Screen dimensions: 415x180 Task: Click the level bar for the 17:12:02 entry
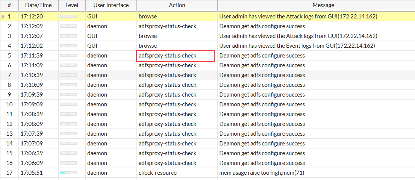[68, 46]
